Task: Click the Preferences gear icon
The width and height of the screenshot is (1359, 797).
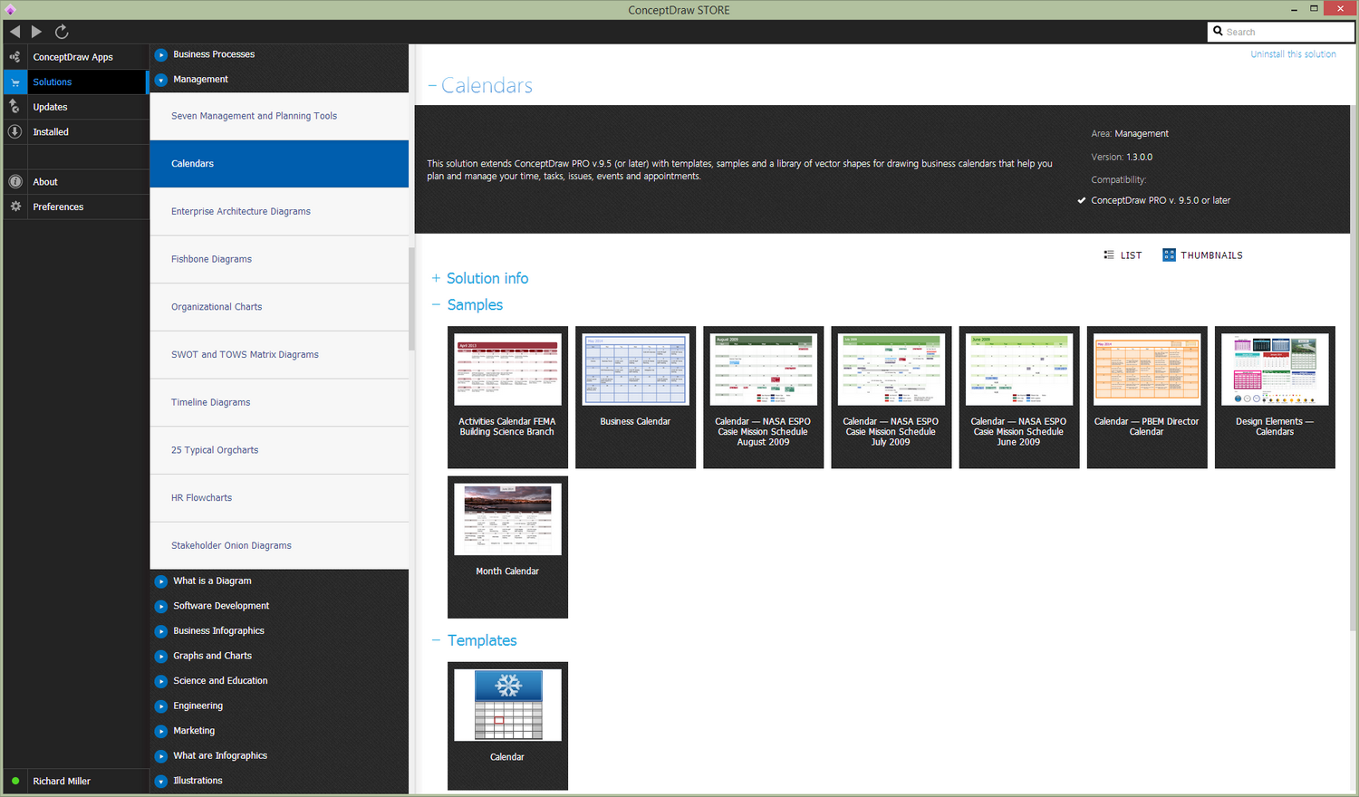Action: (x=14, y=206)
